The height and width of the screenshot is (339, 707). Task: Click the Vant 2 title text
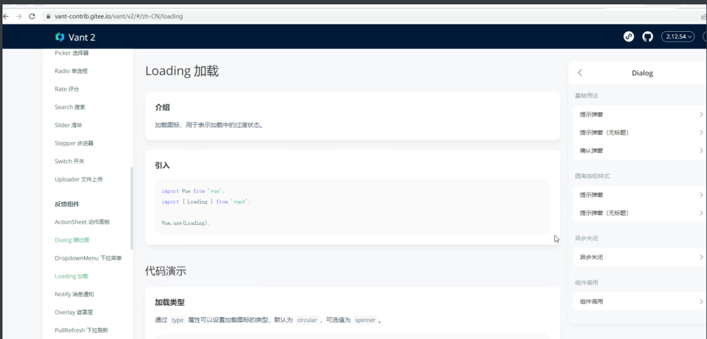click(82, 37)
